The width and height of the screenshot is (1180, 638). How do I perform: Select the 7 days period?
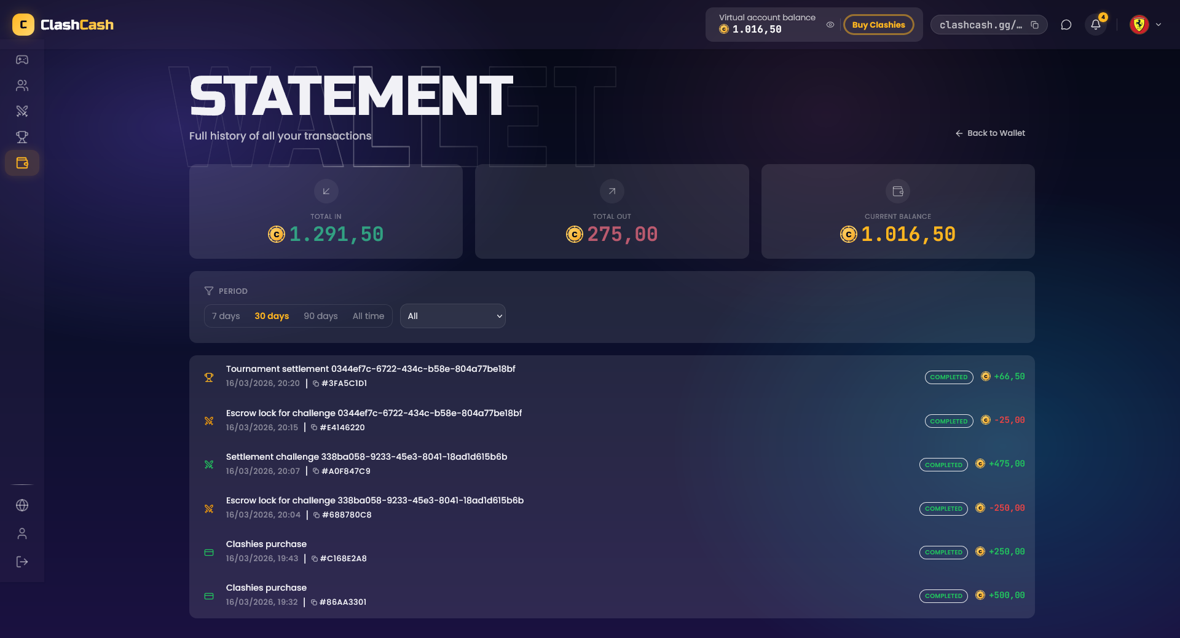point(226,316)
